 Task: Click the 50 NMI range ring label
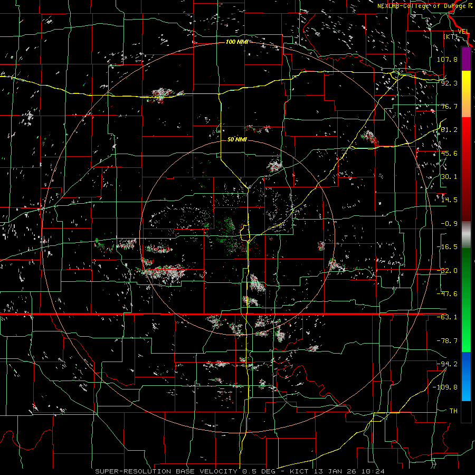[x=237, y=139]
